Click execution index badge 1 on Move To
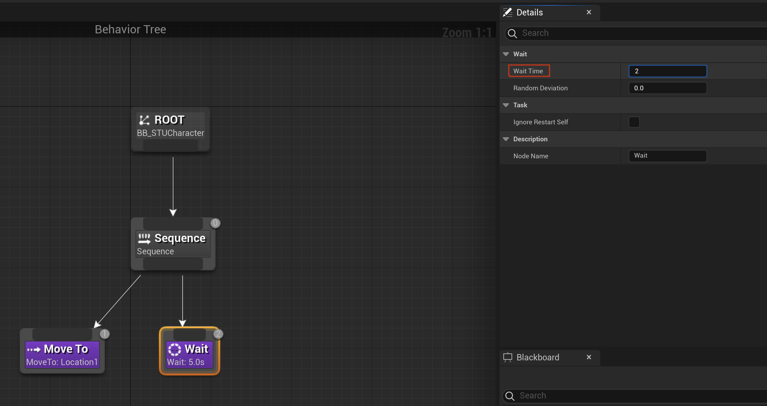Viewport: 767px width, 406px height. pyautogui.click(x=104, y=334)
